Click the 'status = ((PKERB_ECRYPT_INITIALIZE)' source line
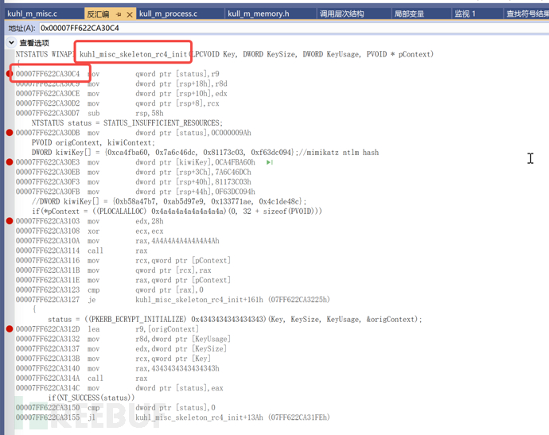Screen dimensions: 549x435 [235, 319]
